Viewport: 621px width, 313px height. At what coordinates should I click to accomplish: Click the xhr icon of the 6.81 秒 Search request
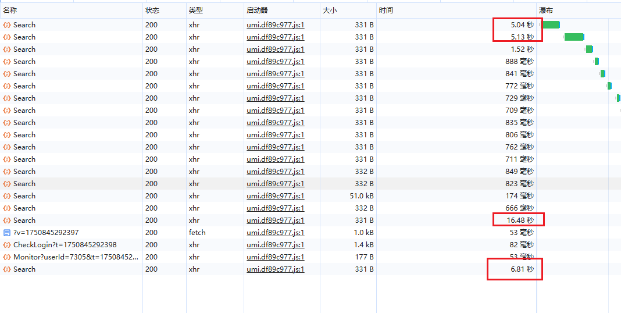[x=7, y=269]
